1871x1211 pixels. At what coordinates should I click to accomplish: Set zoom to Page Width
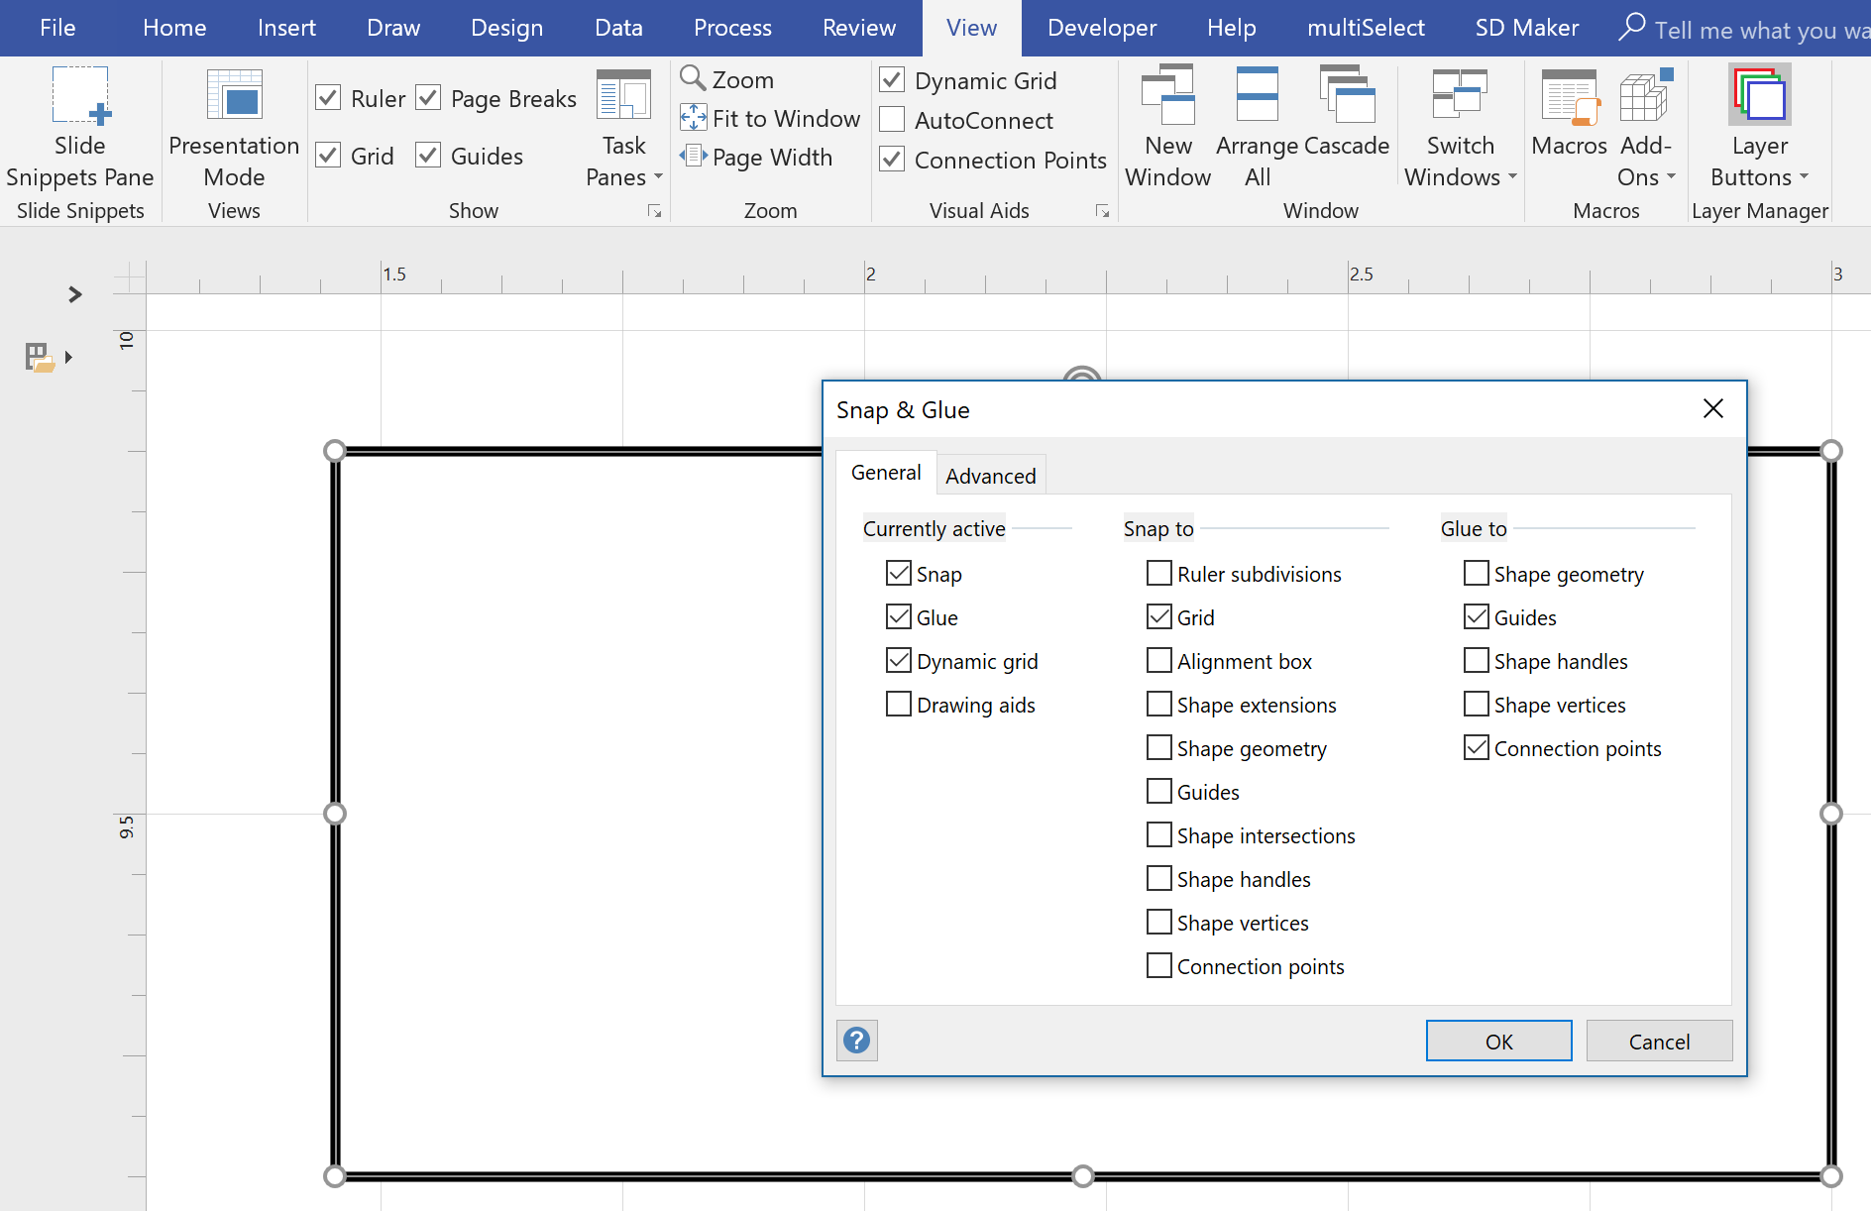(759, 157)
